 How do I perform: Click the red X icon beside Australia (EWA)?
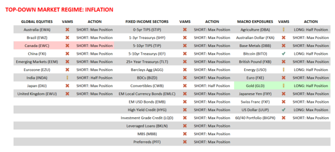[x=67, y=30]
